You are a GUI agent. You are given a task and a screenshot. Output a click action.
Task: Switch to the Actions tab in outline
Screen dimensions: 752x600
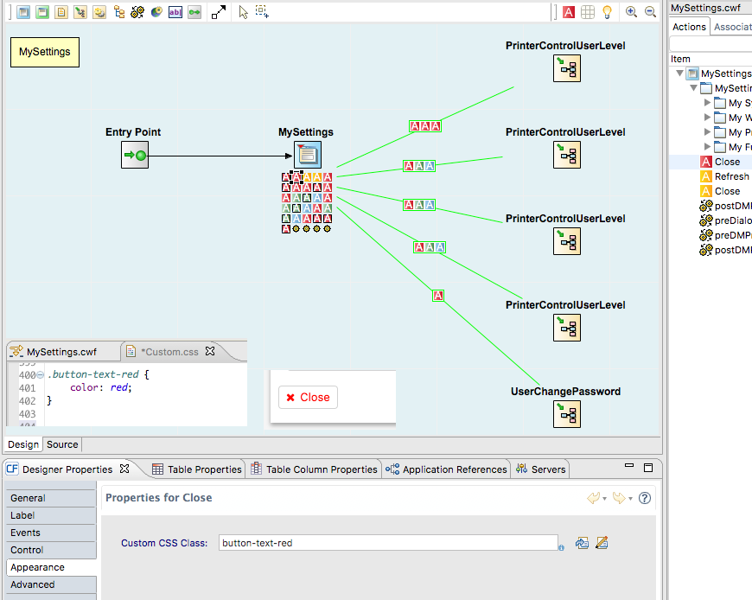coord(689,27)
